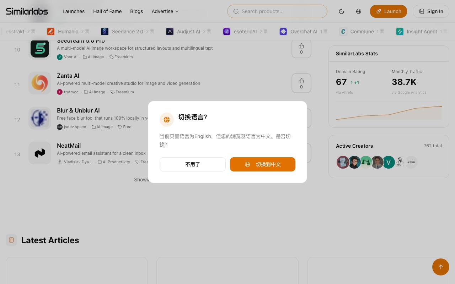Screen dimensions: 455x284
Task: Click the Seedream 5.0 Pro logo
Action: 40,48
